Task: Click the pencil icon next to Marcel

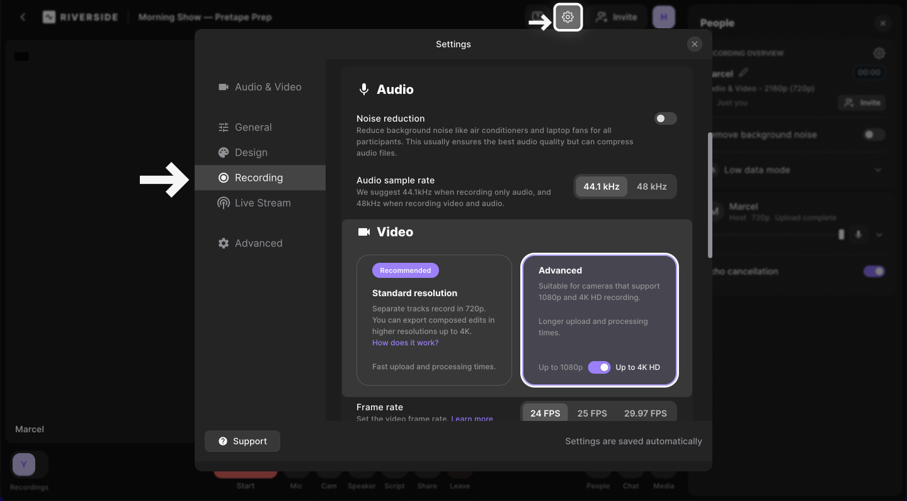Action: pyautogui.click(x=744, y=73)
